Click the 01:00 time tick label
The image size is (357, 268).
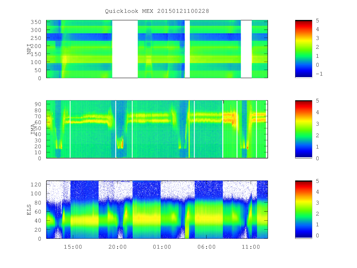[x=162, y=247]
